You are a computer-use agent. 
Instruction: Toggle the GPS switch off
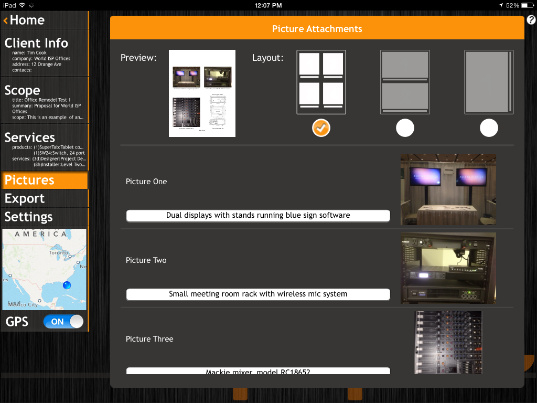63,322
